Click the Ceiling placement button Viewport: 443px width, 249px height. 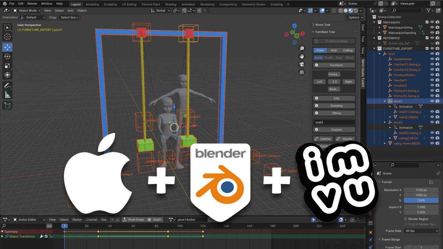[348, 50]
